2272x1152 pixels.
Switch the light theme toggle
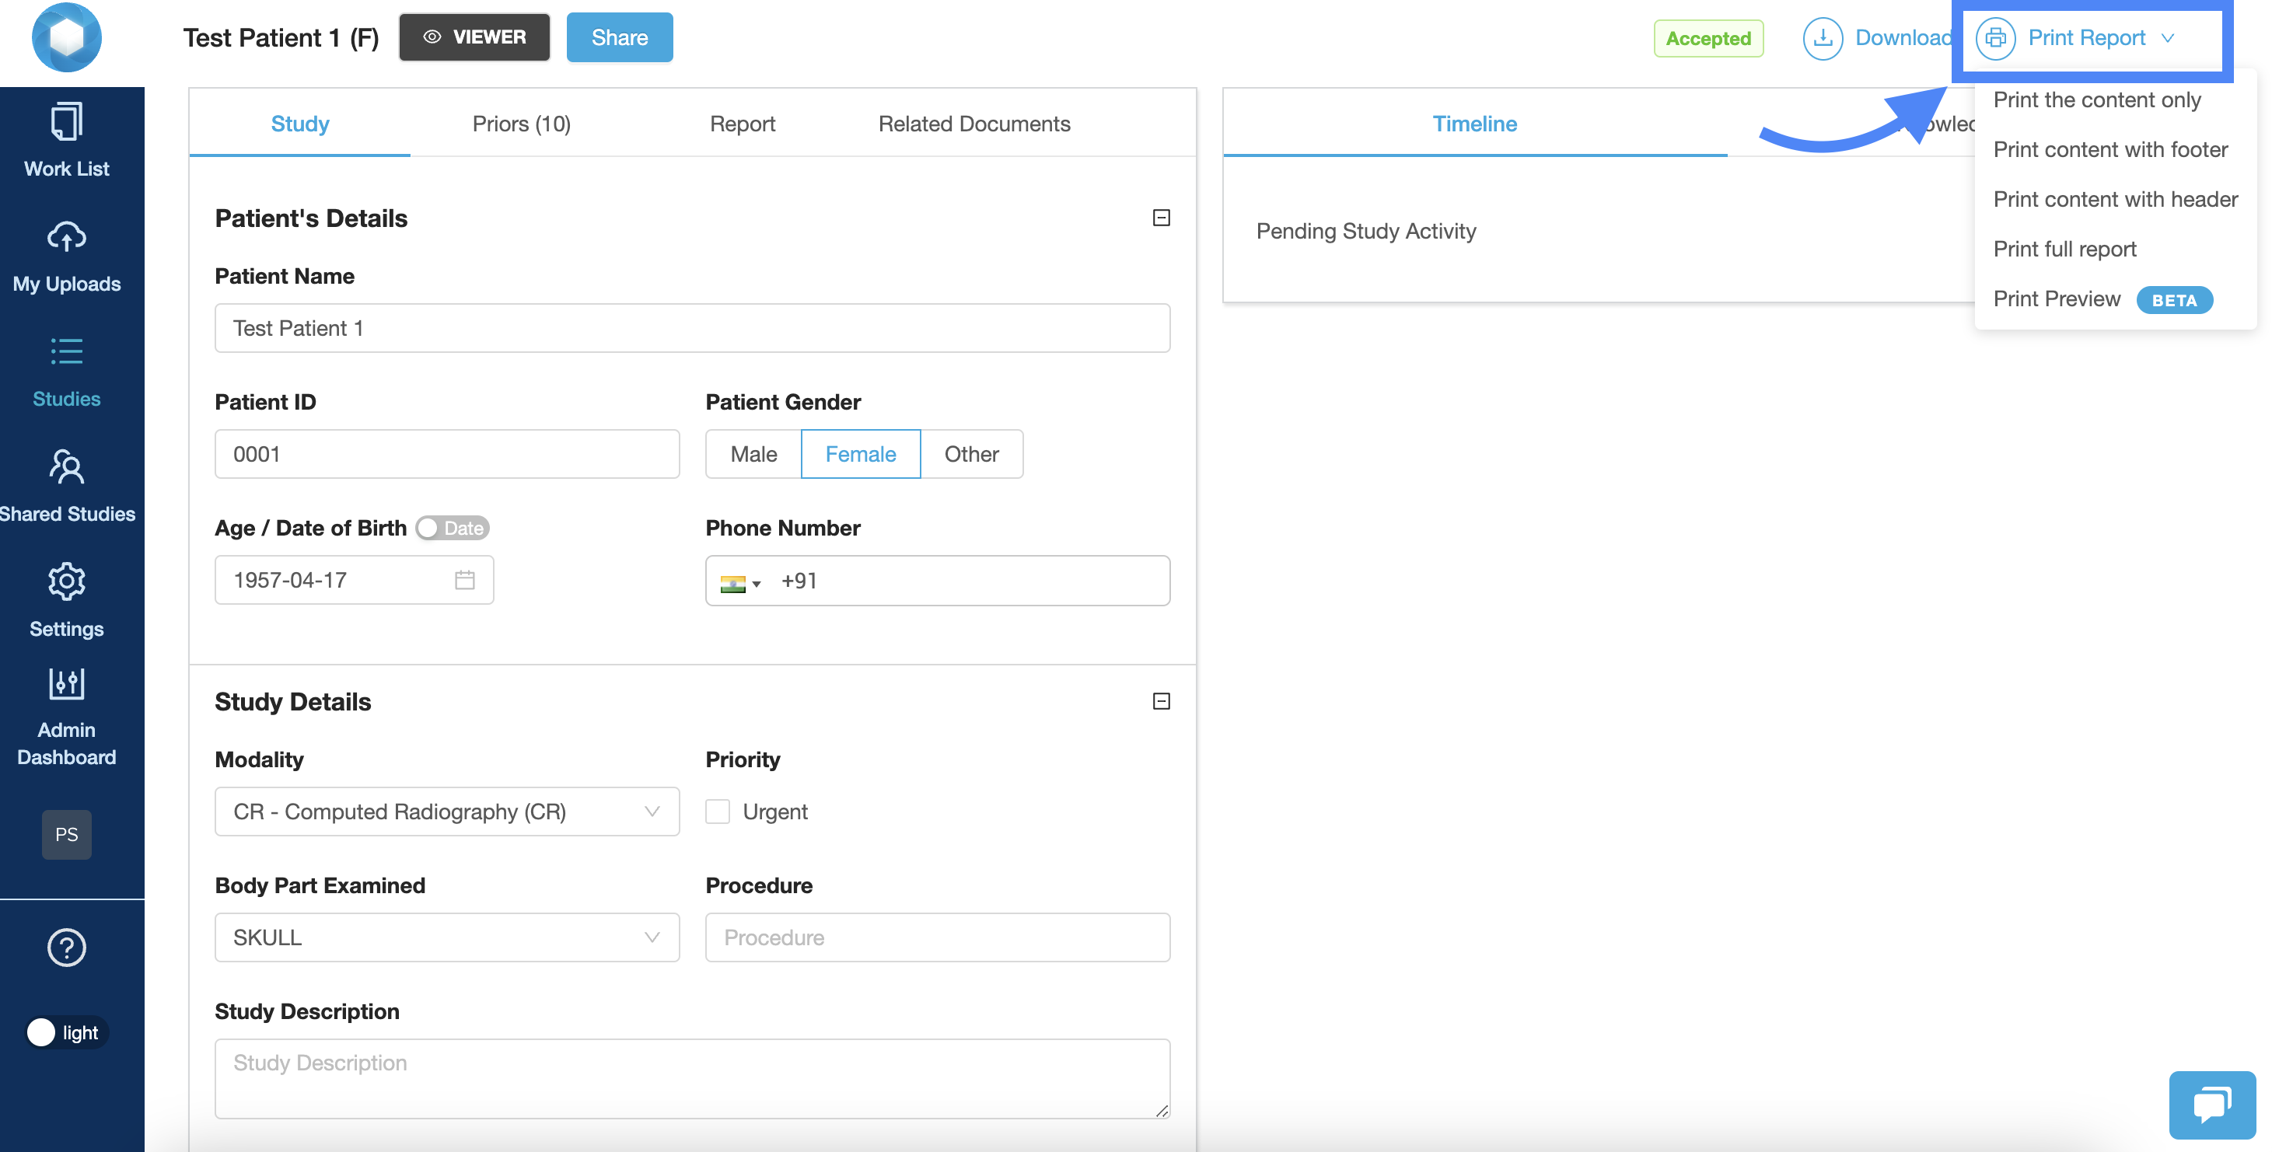point(66,1032)
